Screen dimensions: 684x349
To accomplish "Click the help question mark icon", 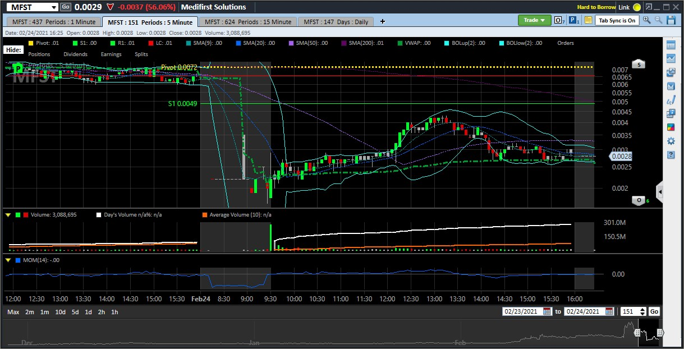I will tap(671, 154).
